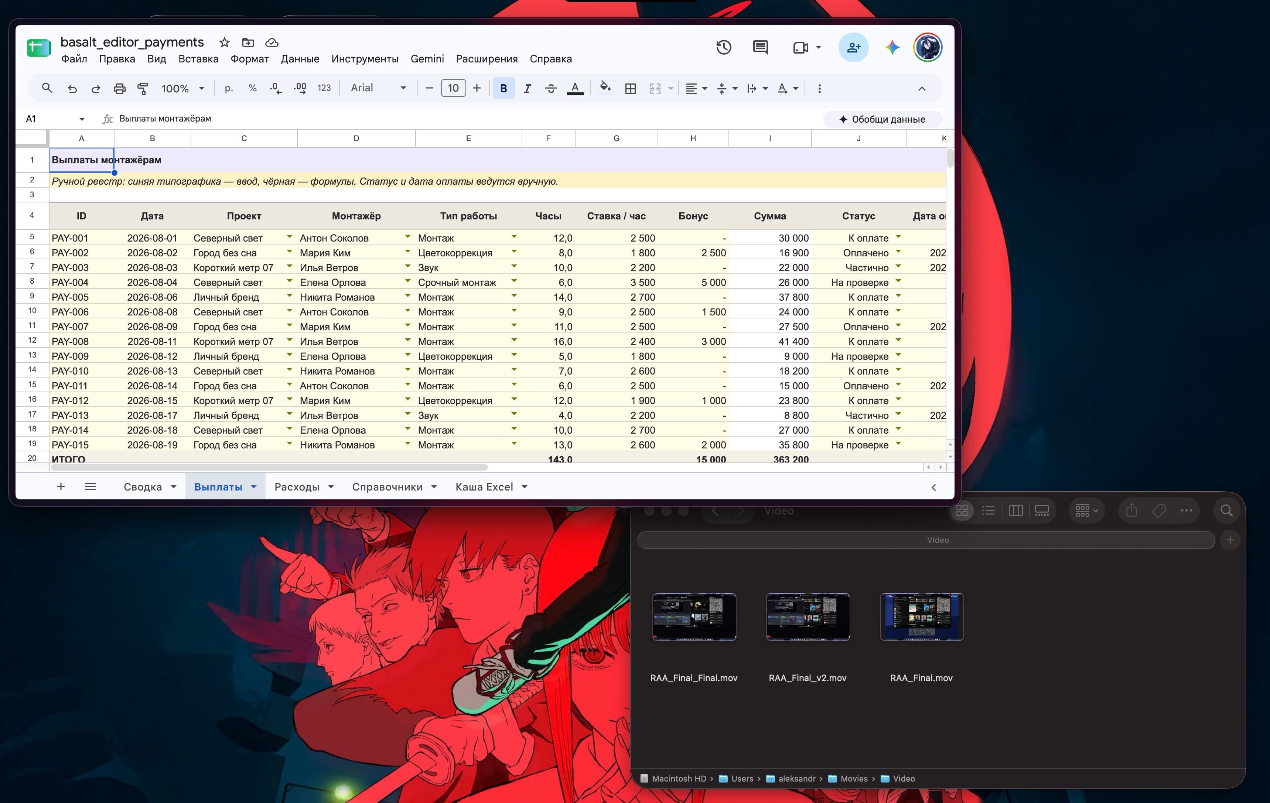
Task: Open the comments panel icon
Action: (760, 47)
